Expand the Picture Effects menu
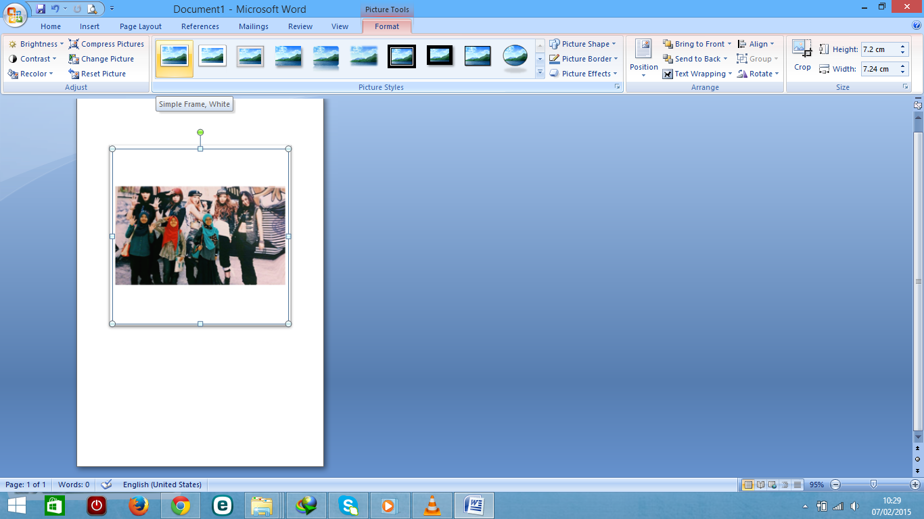 tap(582, 74)
